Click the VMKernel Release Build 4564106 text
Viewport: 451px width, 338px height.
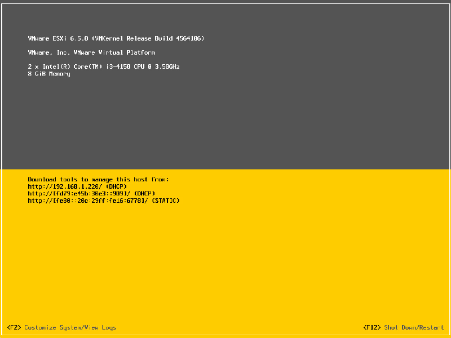click(x=146, y=38)
